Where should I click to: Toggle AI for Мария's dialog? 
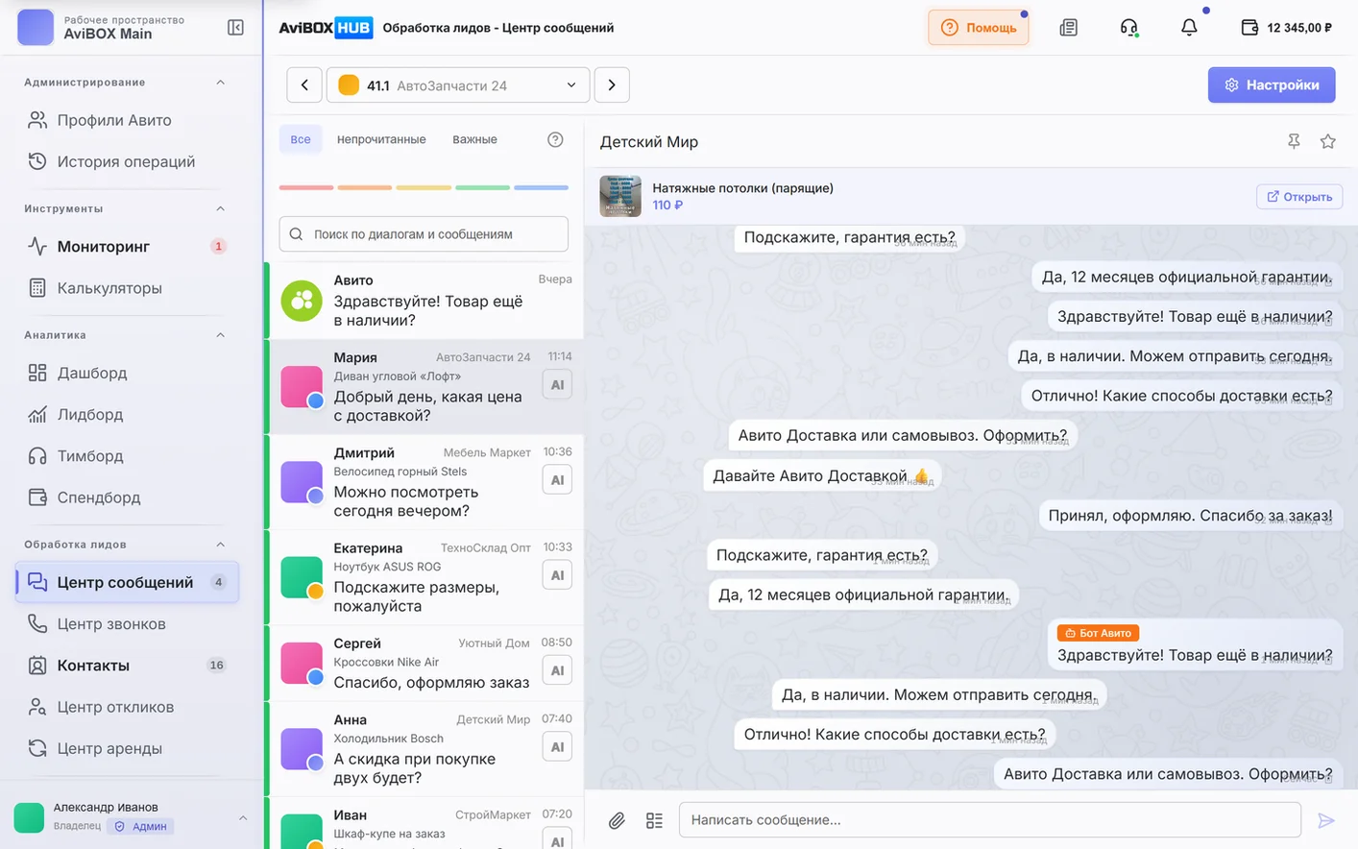557,385
